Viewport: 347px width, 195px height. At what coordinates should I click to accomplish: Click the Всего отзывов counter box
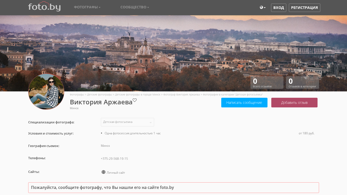pos(267,83)
